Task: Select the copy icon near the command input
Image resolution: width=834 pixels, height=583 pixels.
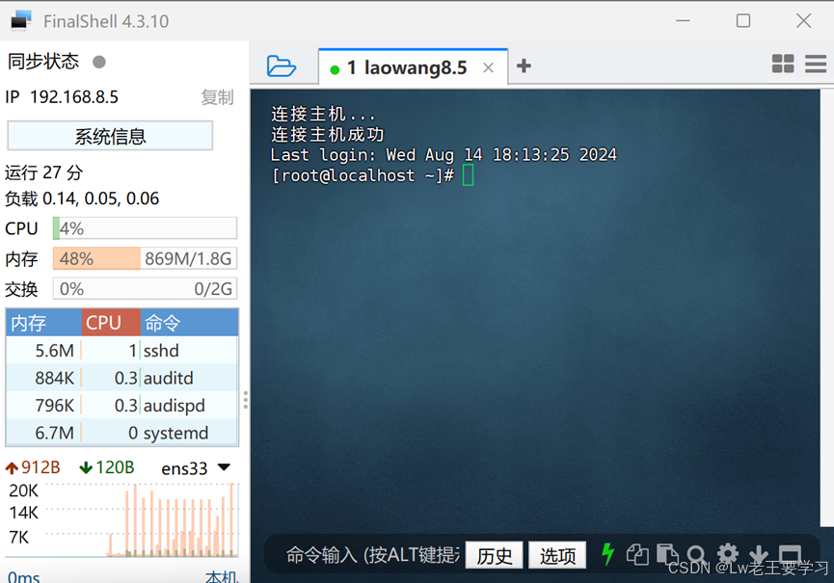Action: (x=637, y=555)
